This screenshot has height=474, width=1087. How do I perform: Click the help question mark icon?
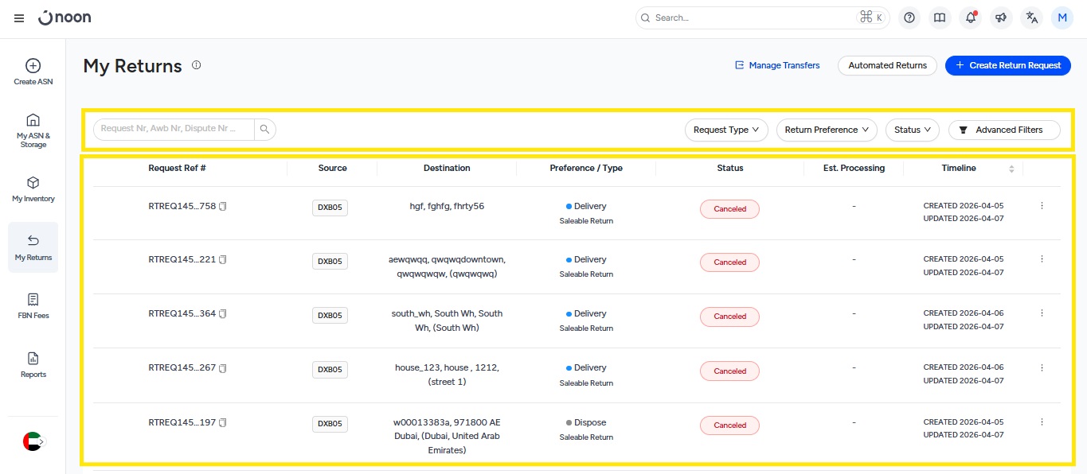tap(909, 17)
